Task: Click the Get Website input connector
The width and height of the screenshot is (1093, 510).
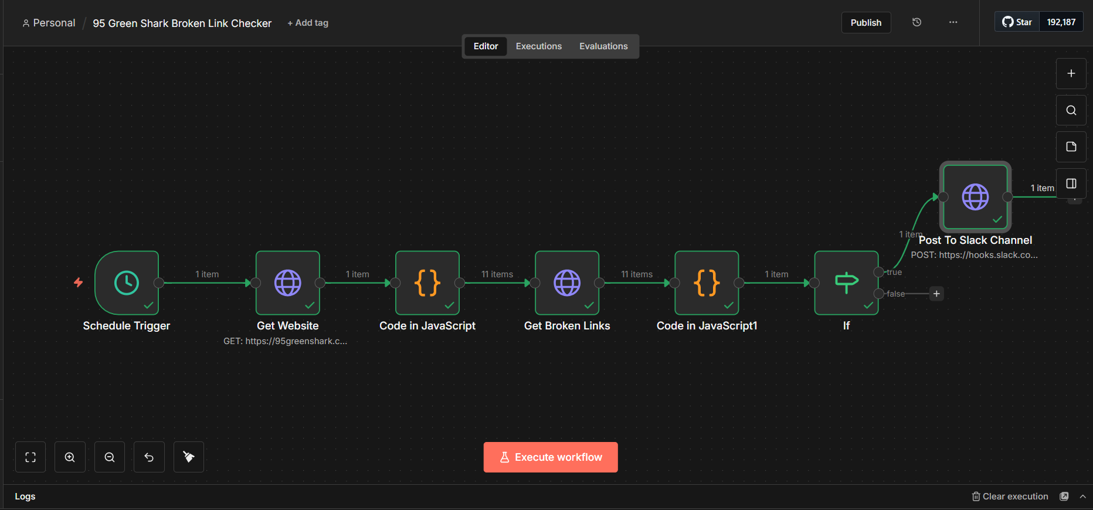Action: pos(256,283)
